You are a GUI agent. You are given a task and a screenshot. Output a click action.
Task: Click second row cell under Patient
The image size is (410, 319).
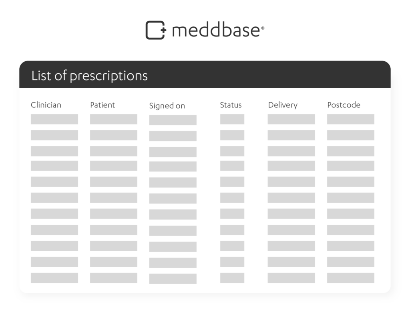click(x=114, y=135)
